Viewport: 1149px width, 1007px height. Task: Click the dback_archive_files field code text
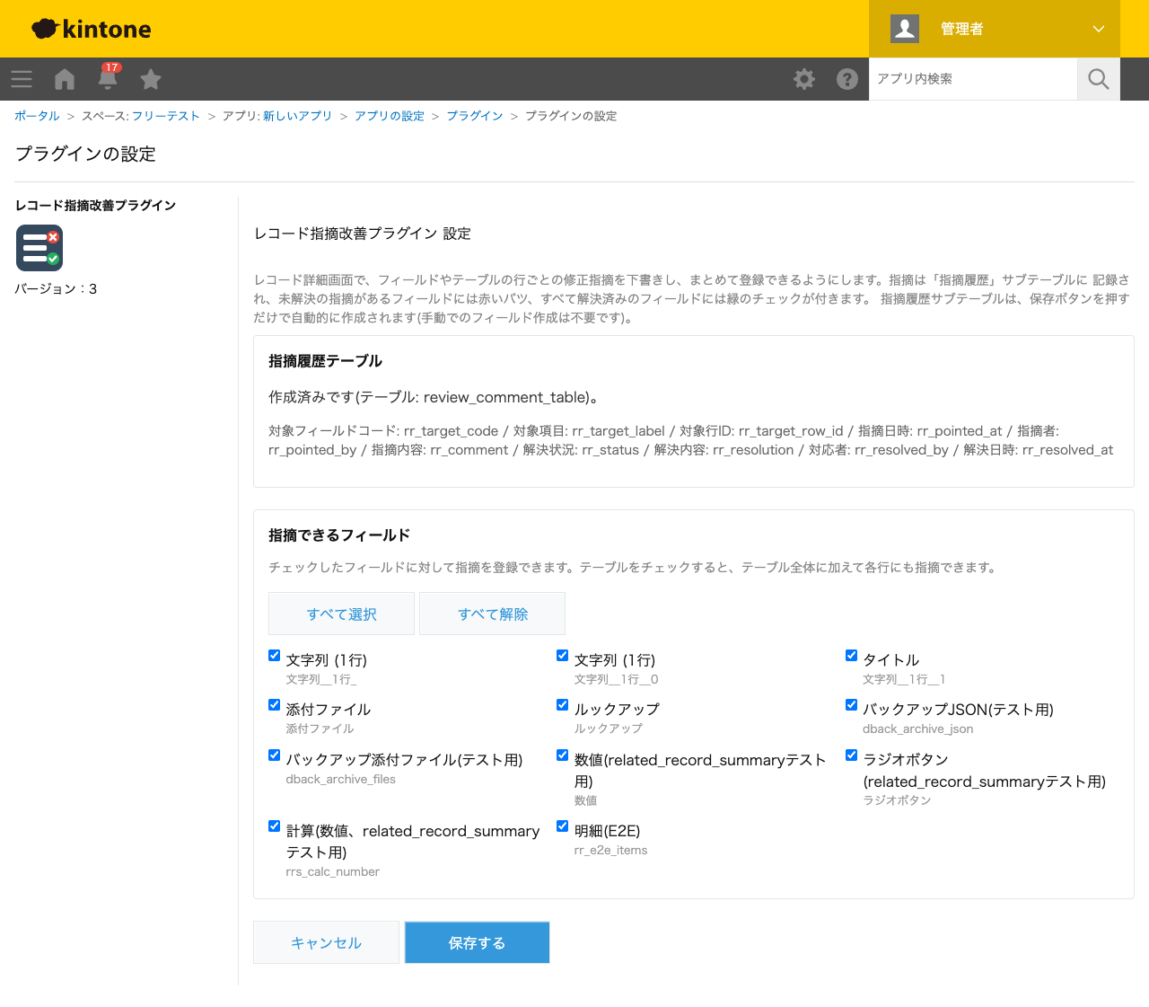pyautogui.click(x=340, y=779)
